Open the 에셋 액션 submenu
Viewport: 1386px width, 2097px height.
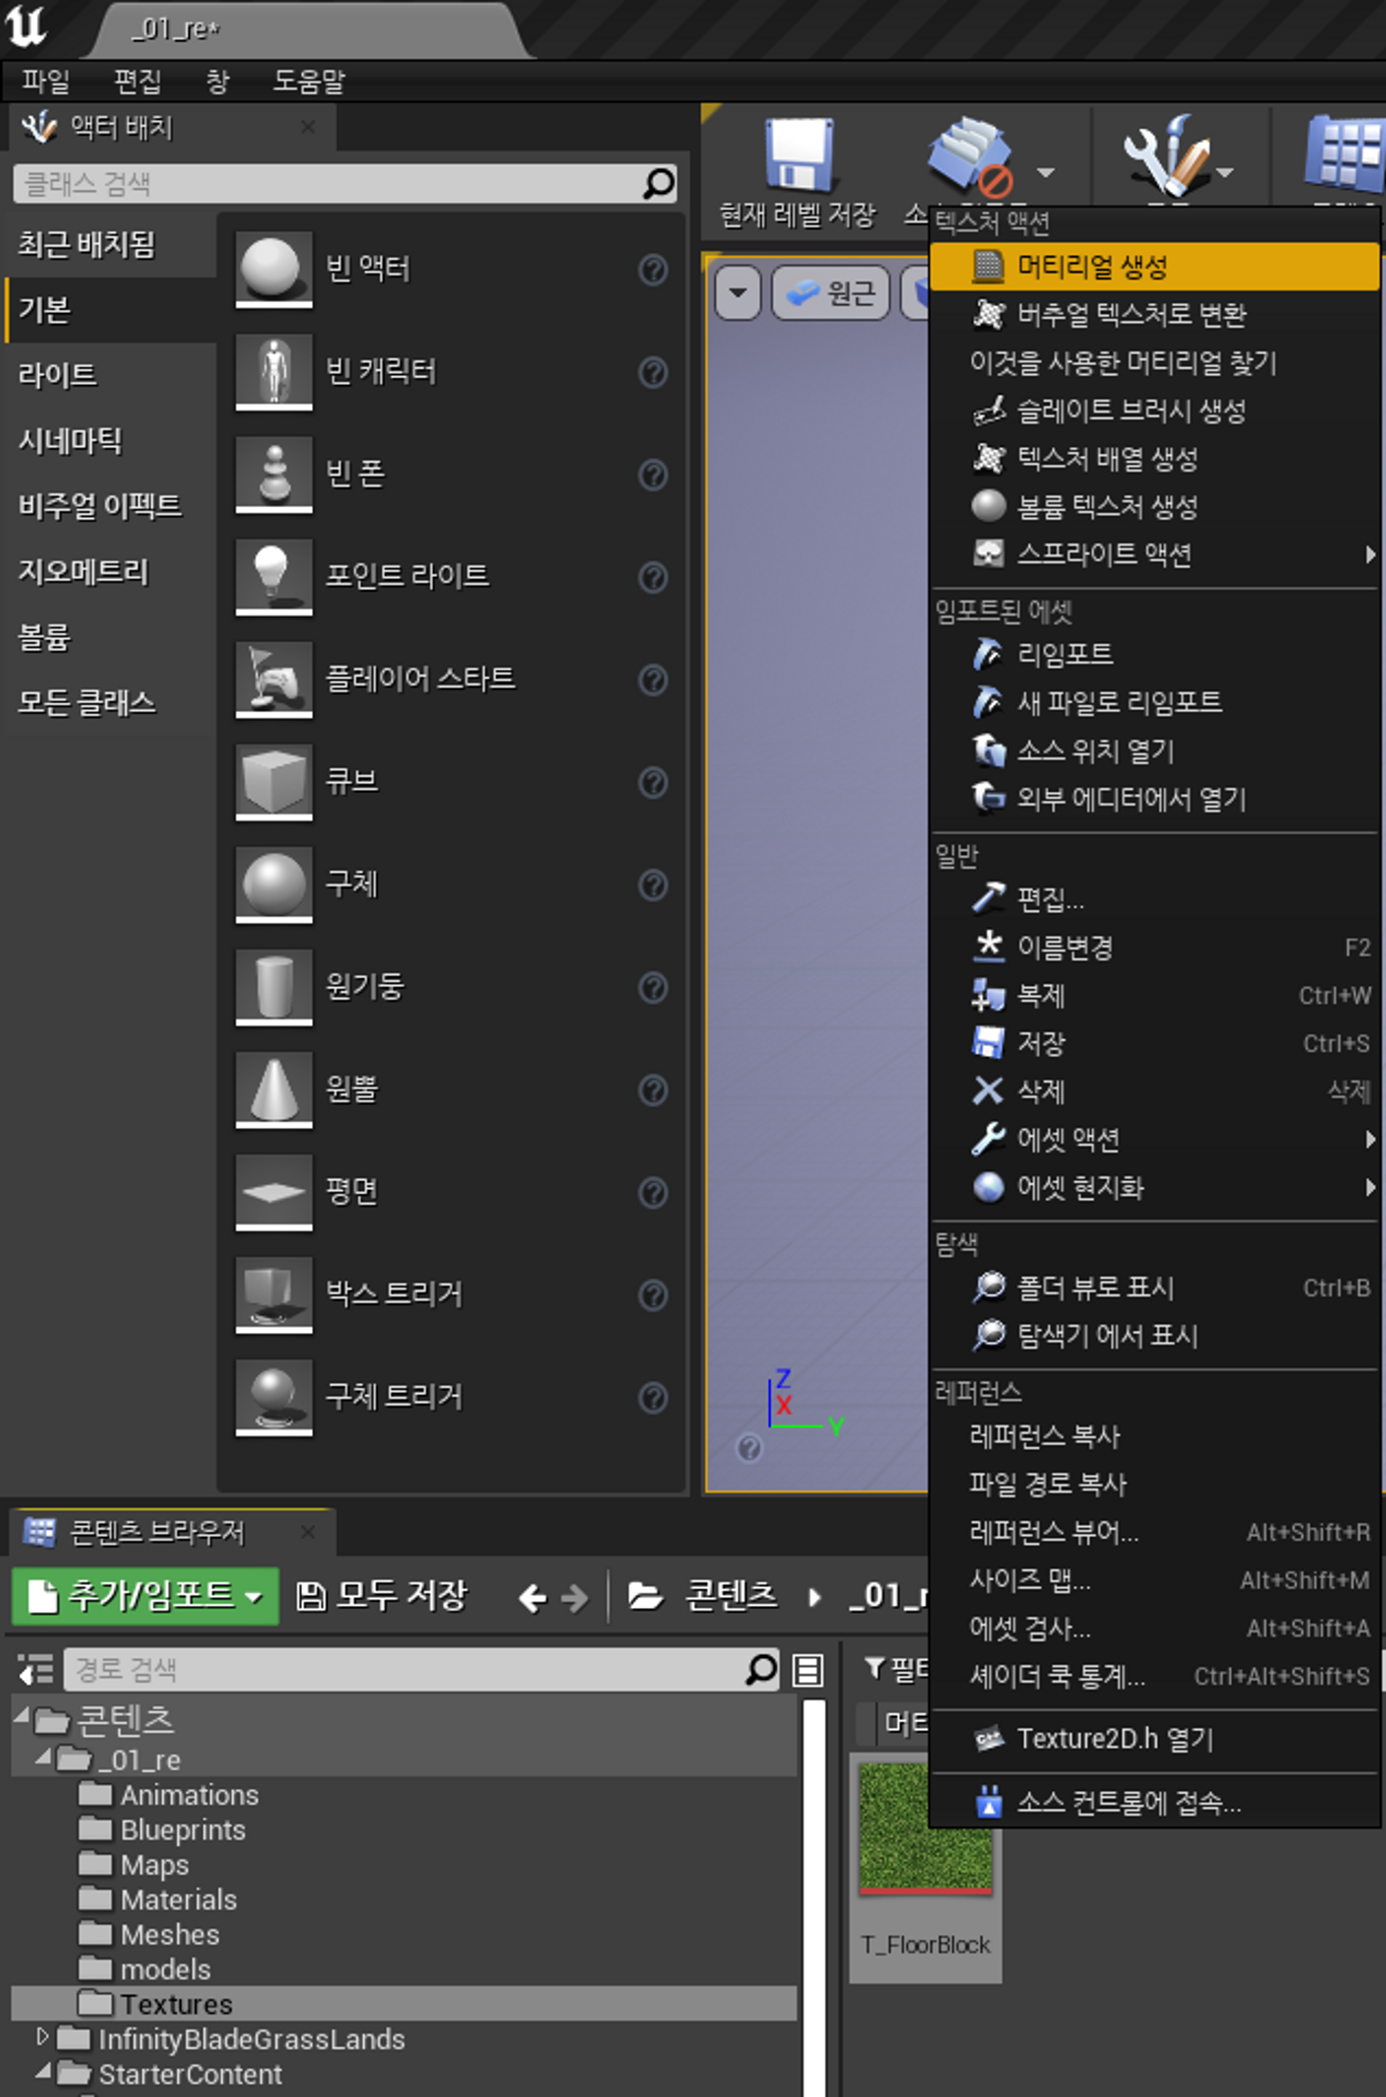coord(1155,1139)
